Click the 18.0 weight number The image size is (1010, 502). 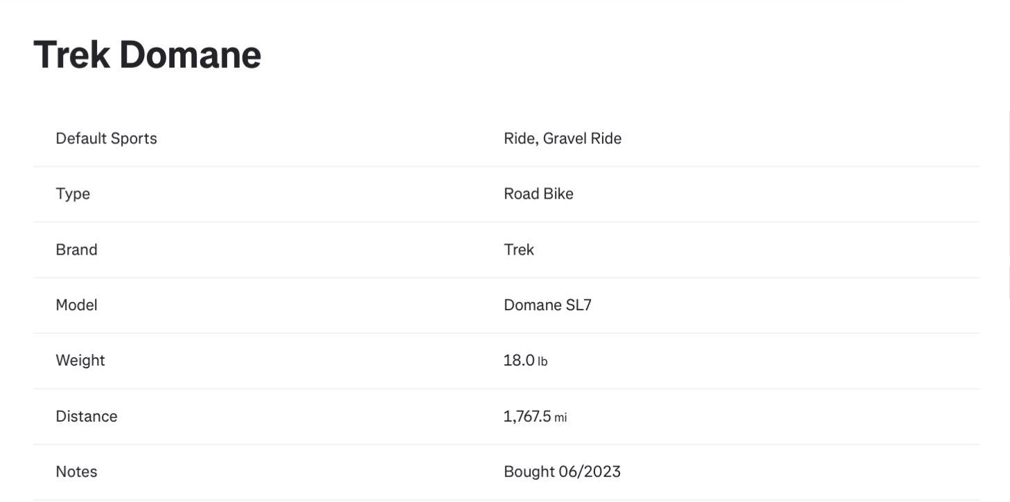click(x=519, y=360)
